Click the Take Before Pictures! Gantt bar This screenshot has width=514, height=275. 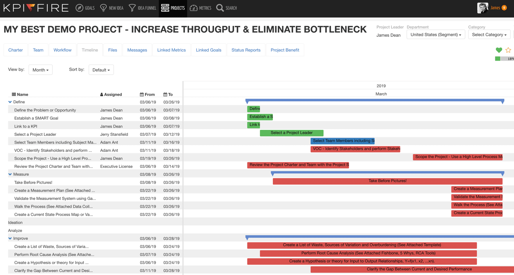tap(388, 181)
